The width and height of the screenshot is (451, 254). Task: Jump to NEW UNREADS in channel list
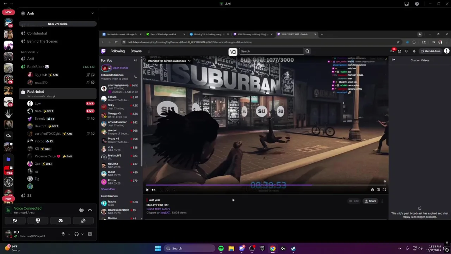tap(58, 24)
